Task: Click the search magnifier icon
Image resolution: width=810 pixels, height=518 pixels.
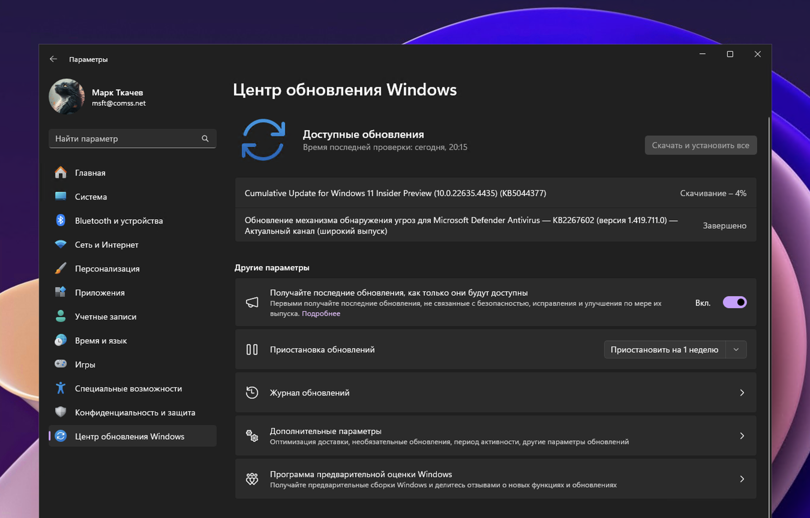Action: pos(205,139)
